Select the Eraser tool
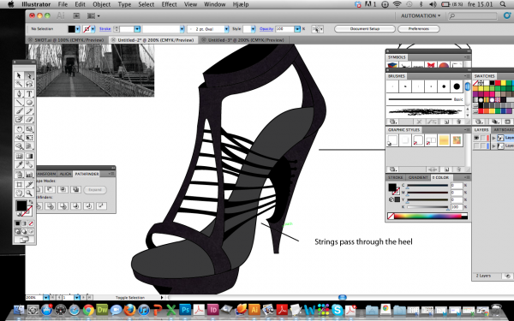This screenshot has height=321, width=514. (x=29, y=120)
